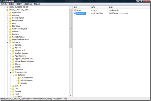Click the status bar registry path
The height and width of the screenshot is (101, 151).
pyautogui.click(x=34, y=99)
